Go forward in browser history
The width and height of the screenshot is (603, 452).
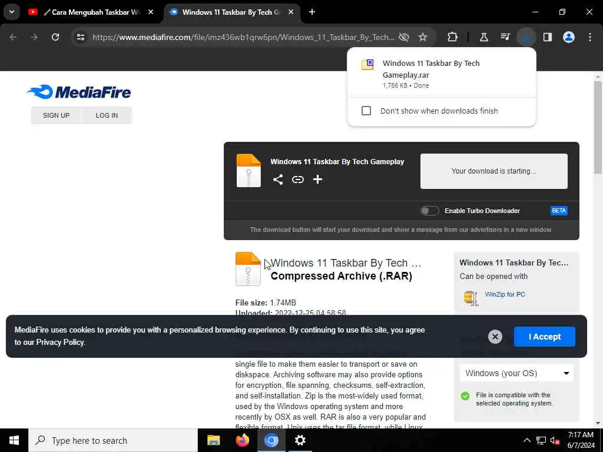pos(34,37)
